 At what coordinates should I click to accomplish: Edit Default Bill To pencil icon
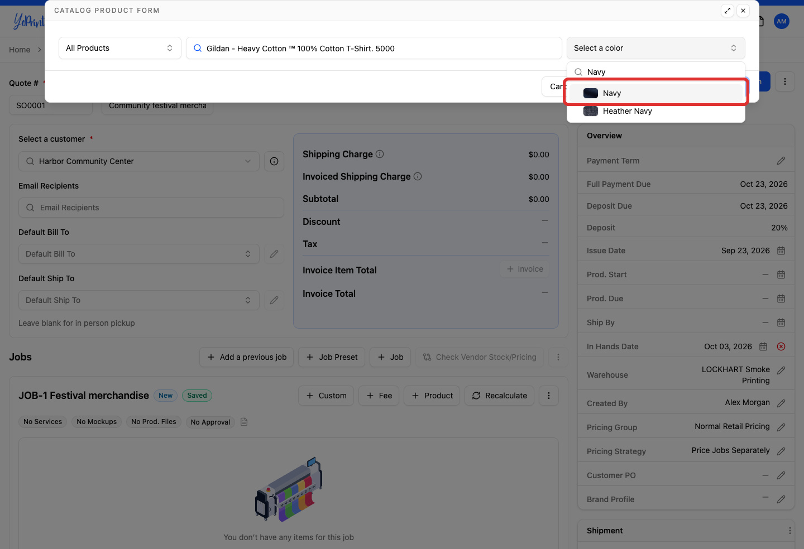[274, 254]
